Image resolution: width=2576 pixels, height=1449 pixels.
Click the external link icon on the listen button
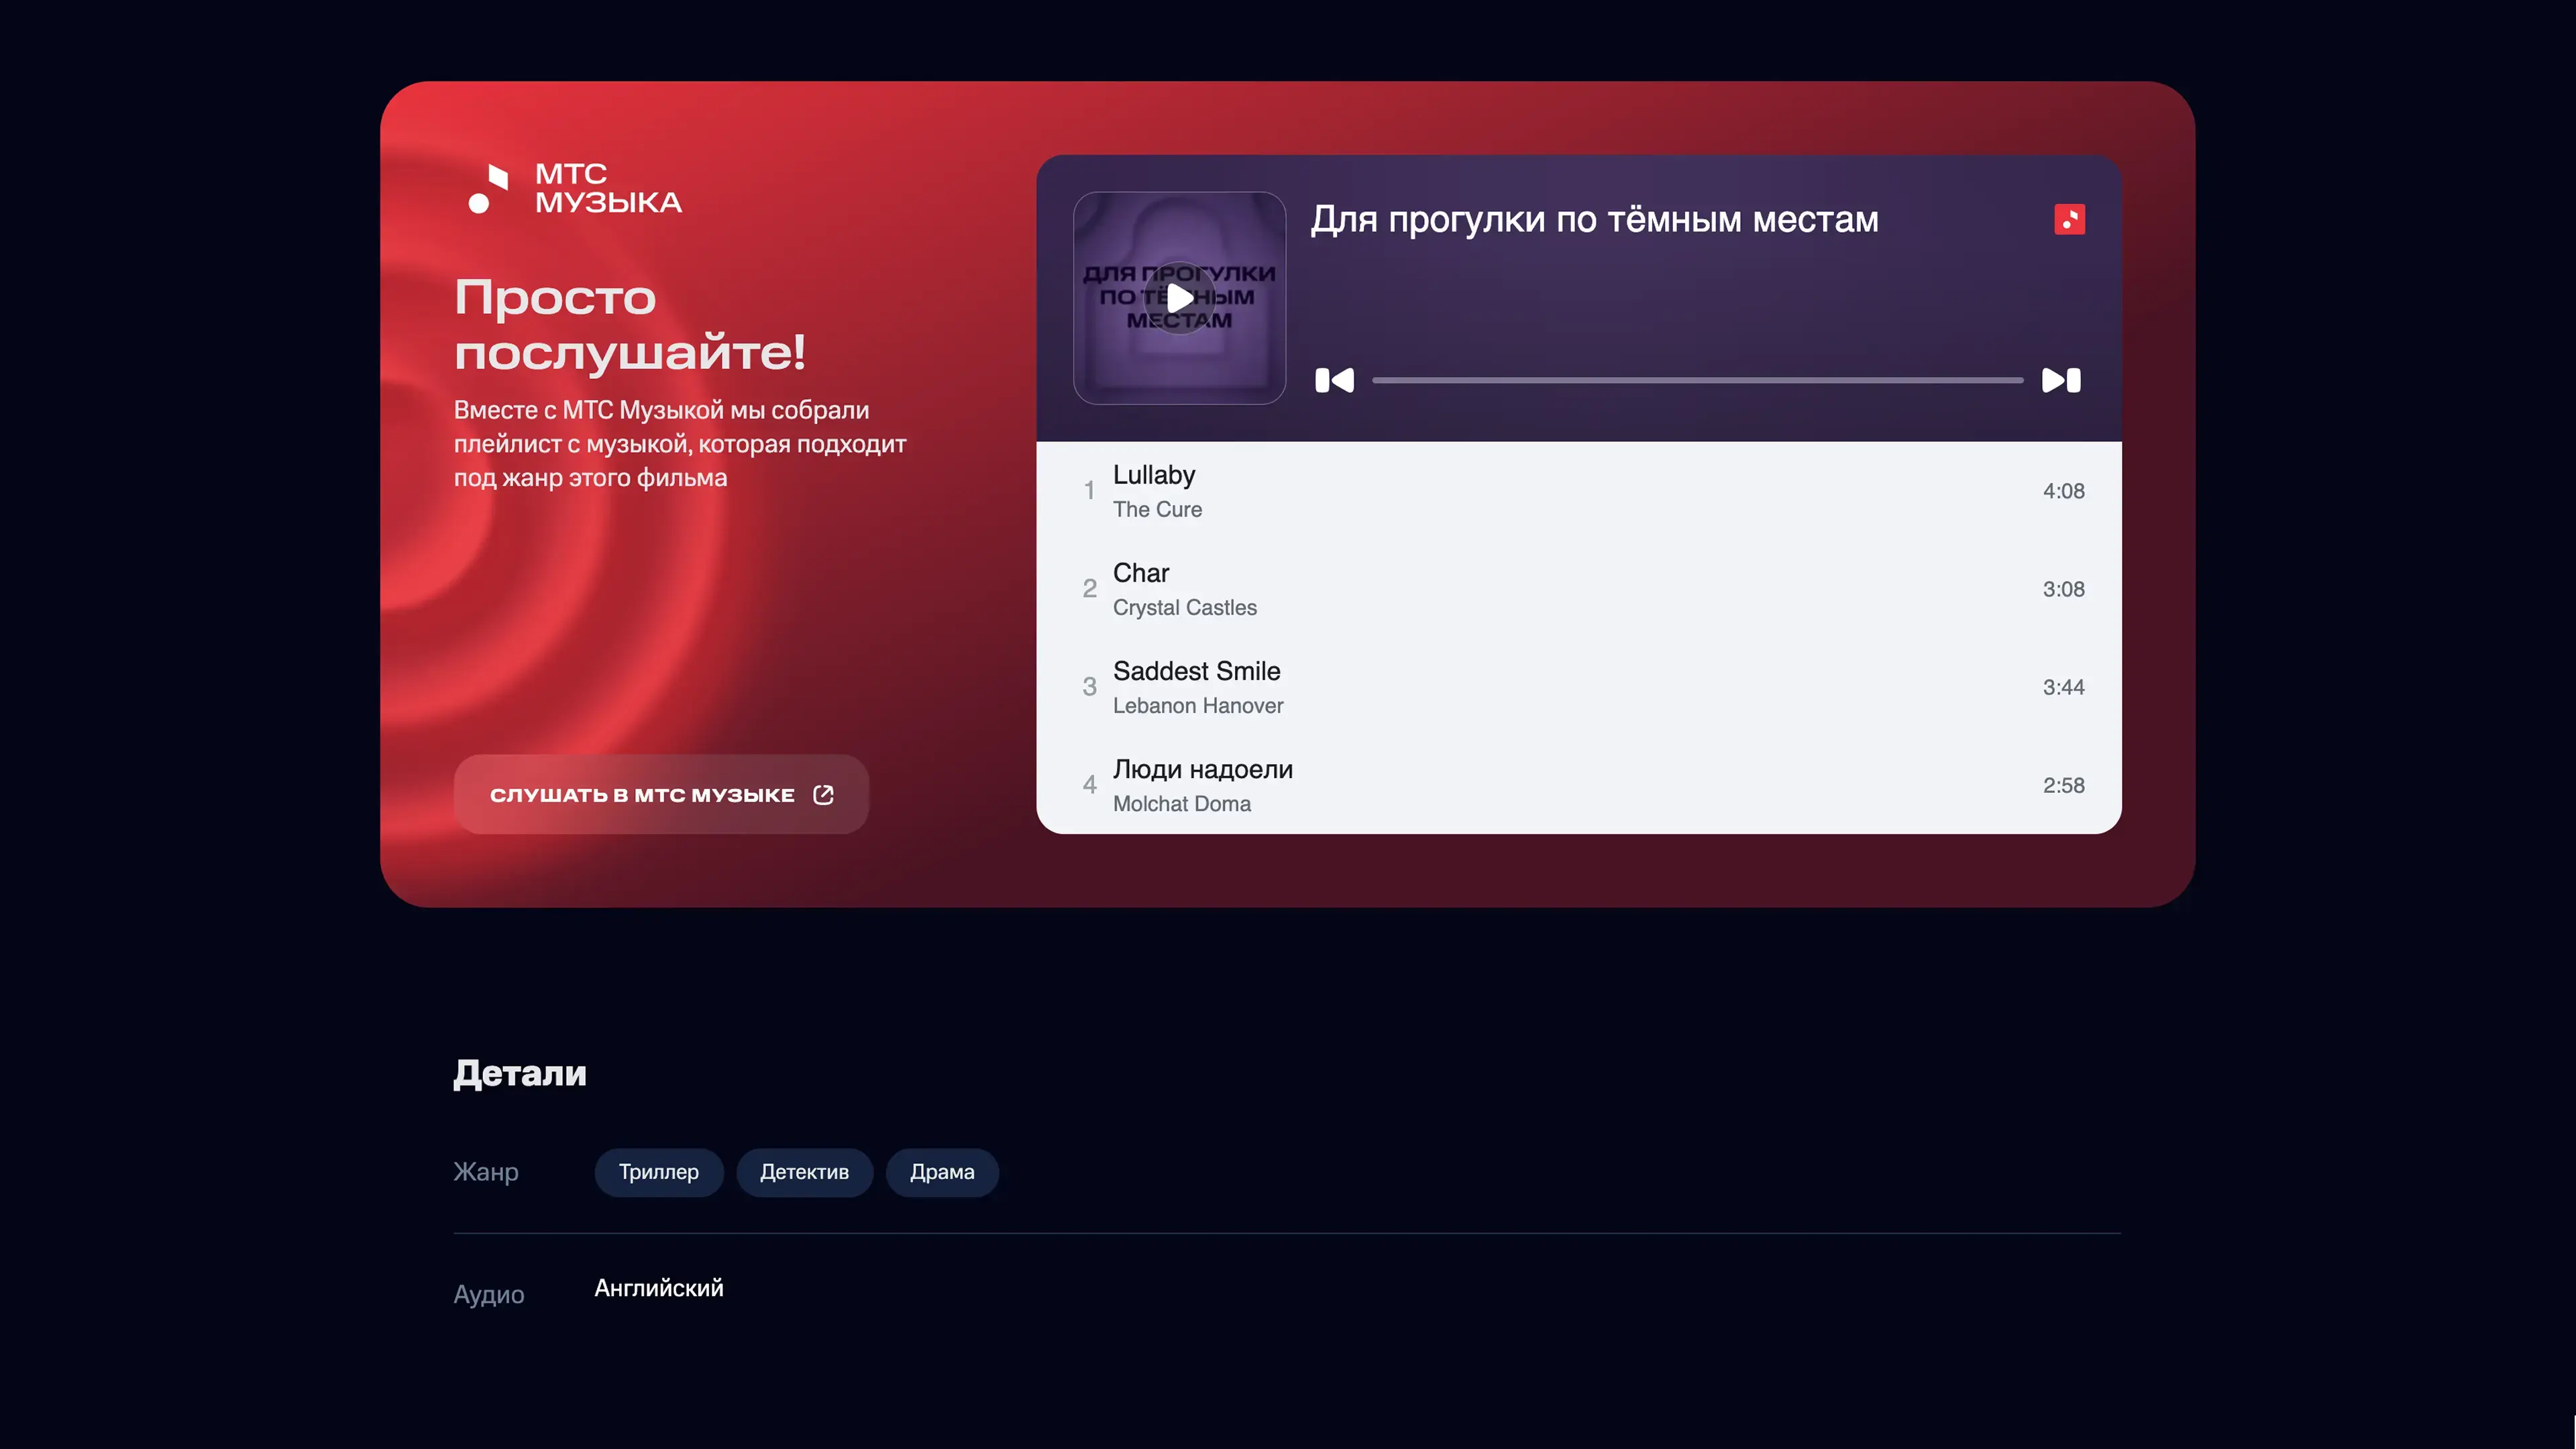[x=823, y=795]
